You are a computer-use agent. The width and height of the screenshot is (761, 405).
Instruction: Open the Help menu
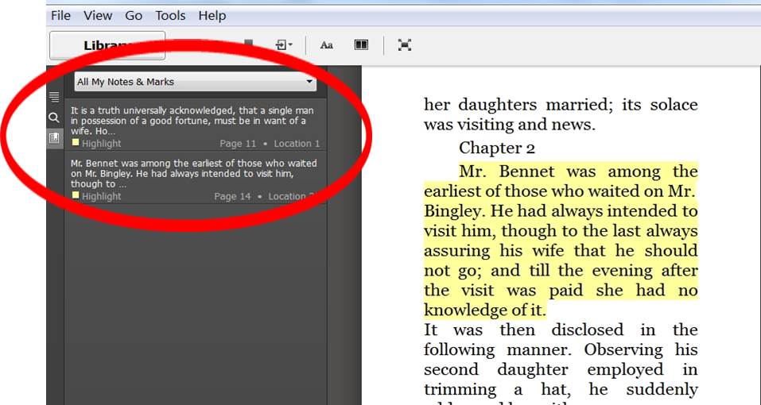212,16
